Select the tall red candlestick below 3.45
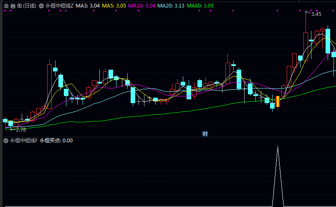 point(306,46)
